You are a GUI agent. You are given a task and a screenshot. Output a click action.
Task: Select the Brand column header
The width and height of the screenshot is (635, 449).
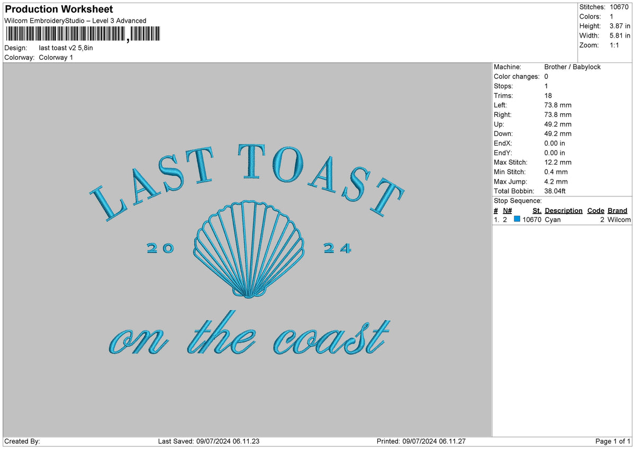coord(617,210)
